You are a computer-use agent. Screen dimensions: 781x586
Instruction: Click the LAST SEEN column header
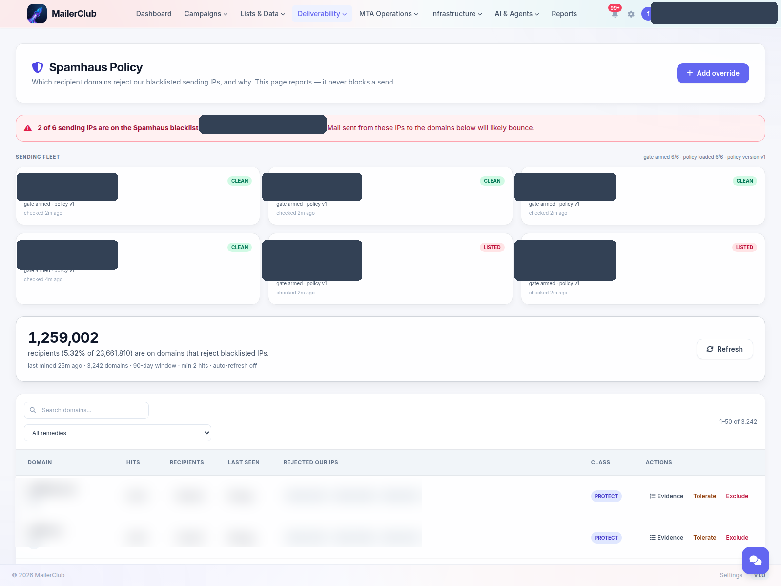[244, 462]
